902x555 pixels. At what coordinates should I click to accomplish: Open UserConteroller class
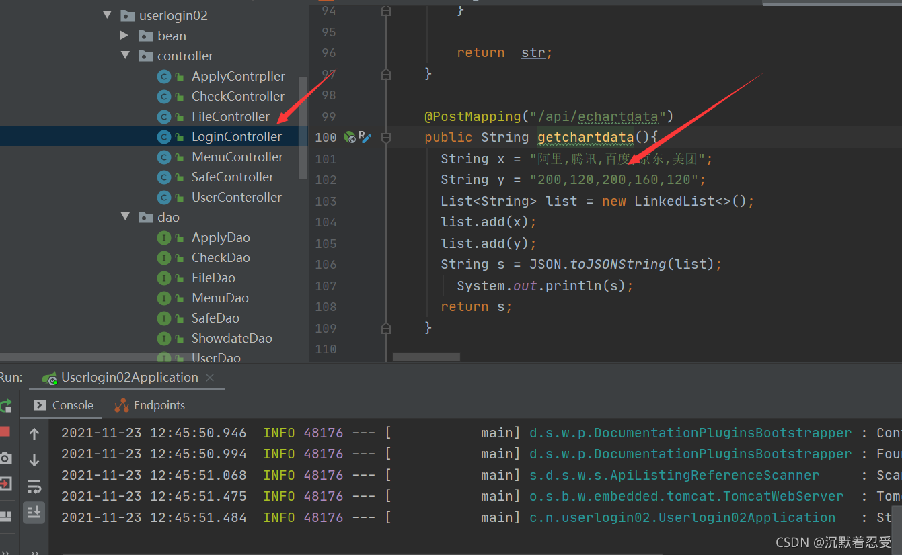pyautogui.click(x=237, y=197)
